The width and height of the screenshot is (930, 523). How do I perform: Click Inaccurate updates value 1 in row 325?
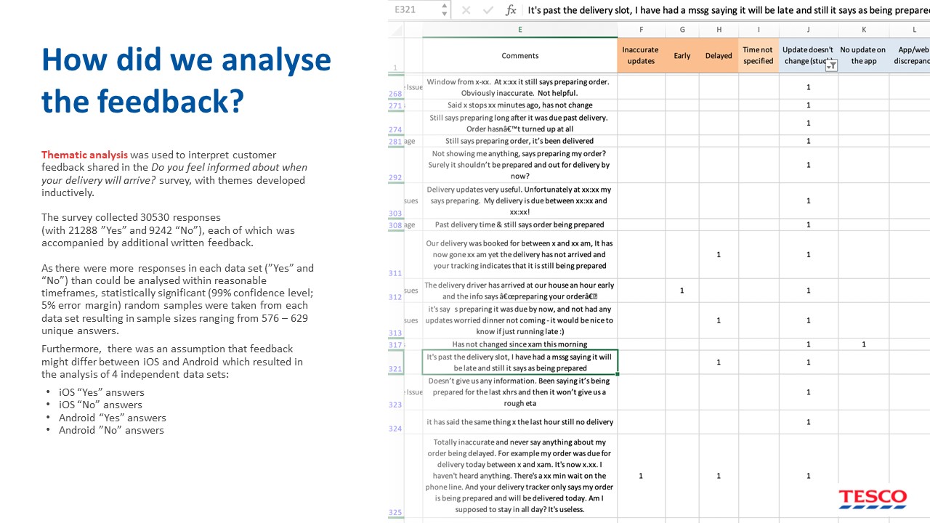(x=641, y=476)
